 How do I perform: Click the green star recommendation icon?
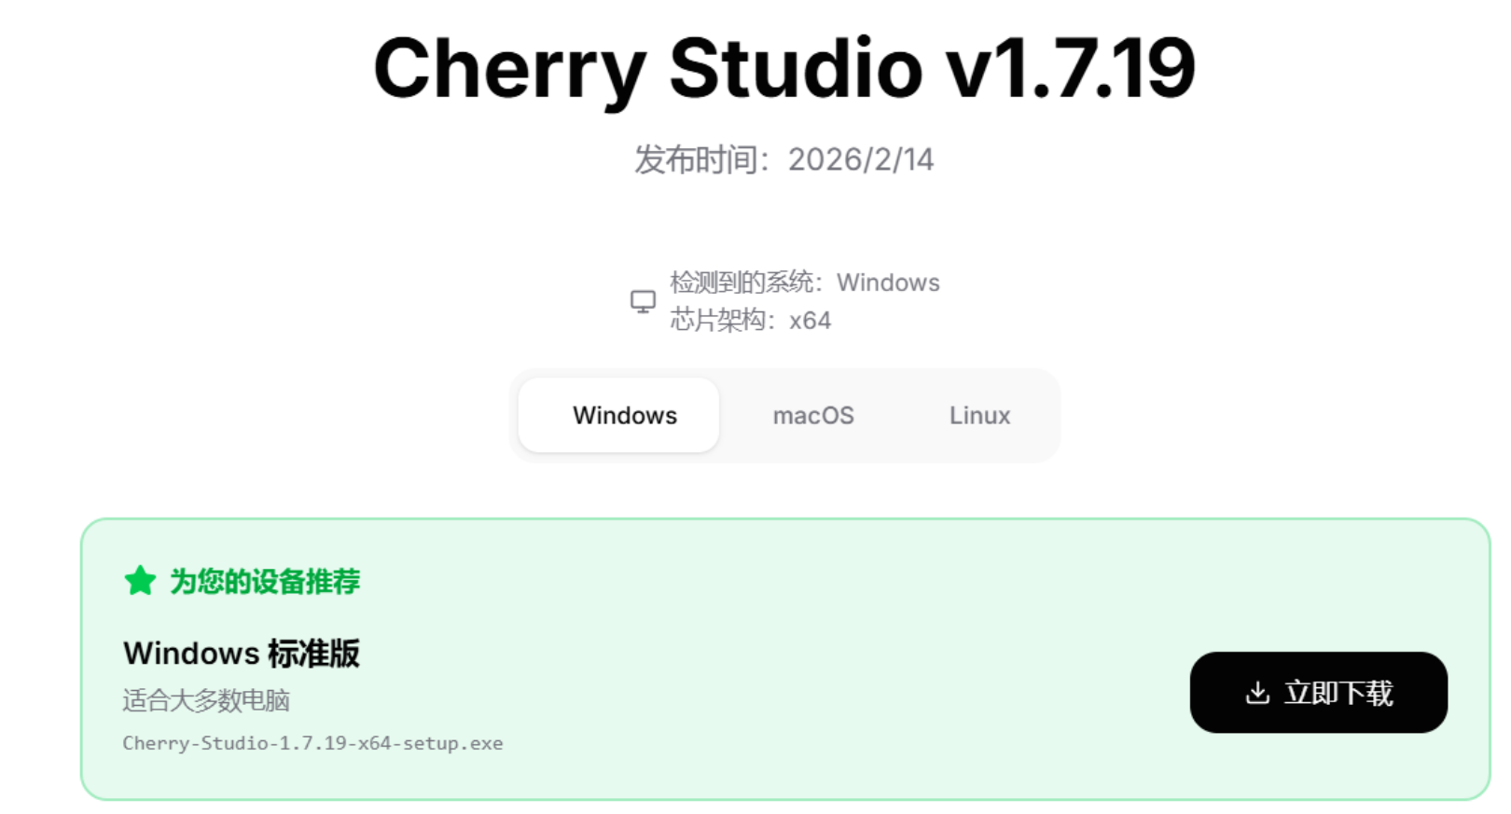click(x=140, y=581)
